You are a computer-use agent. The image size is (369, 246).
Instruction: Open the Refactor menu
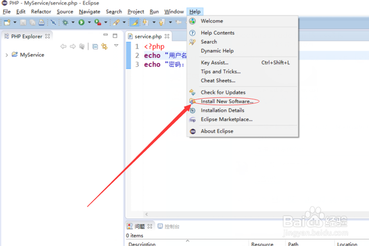pyautogui.click(x=41, y=11)
